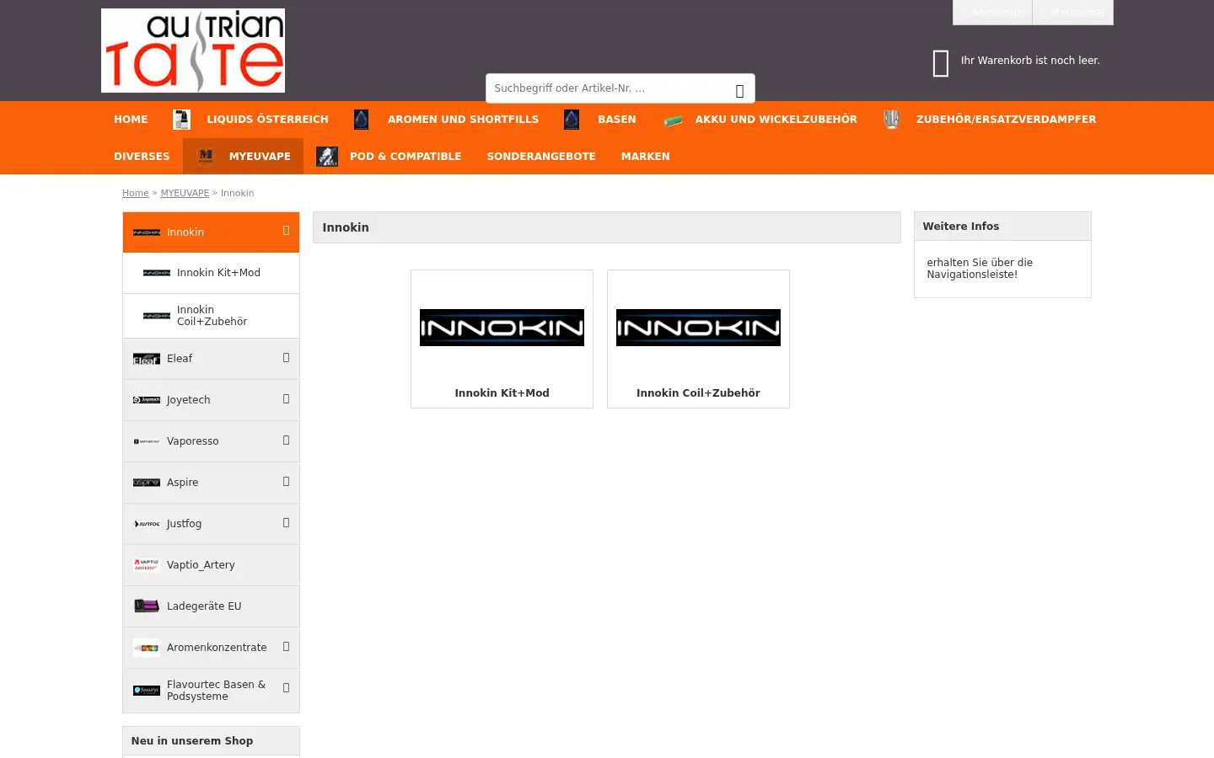Open the HOME menu item
The width and height of the screenshot is (1214, 758).
pos(131,120)
